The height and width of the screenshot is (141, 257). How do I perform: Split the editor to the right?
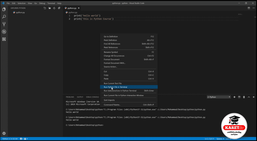pyautogui.click(x=249, y=8)
